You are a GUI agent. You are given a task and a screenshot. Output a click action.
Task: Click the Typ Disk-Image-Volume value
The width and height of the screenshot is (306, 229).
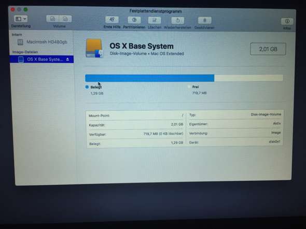point(266,115)
